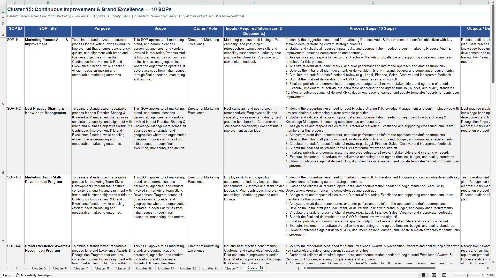The width and height of the screenshot is (496, 278).
Task: Click the Ready status indicator
Action: (x=7, y=275)
